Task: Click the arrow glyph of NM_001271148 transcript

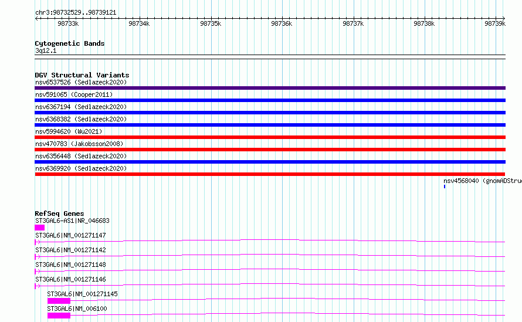Action: [x=38, y=272]
